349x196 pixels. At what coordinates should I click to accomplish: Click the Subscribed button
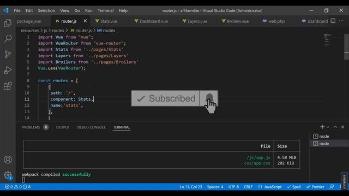166,98
